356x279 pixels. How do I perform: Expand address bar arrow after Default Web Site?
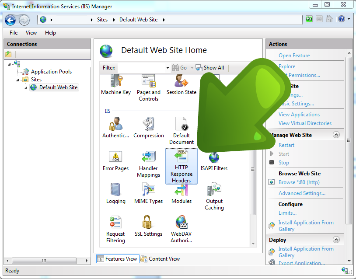point(164,20)
